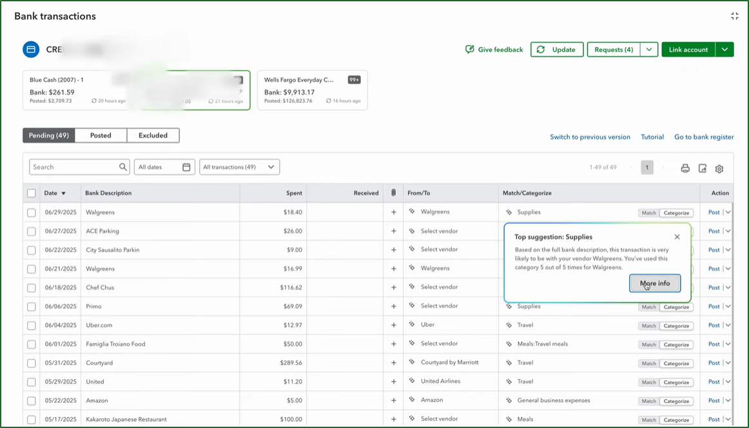Check the Chef Chus row checkbox
The height and width of the screenshot is (428, 749).
32,288
